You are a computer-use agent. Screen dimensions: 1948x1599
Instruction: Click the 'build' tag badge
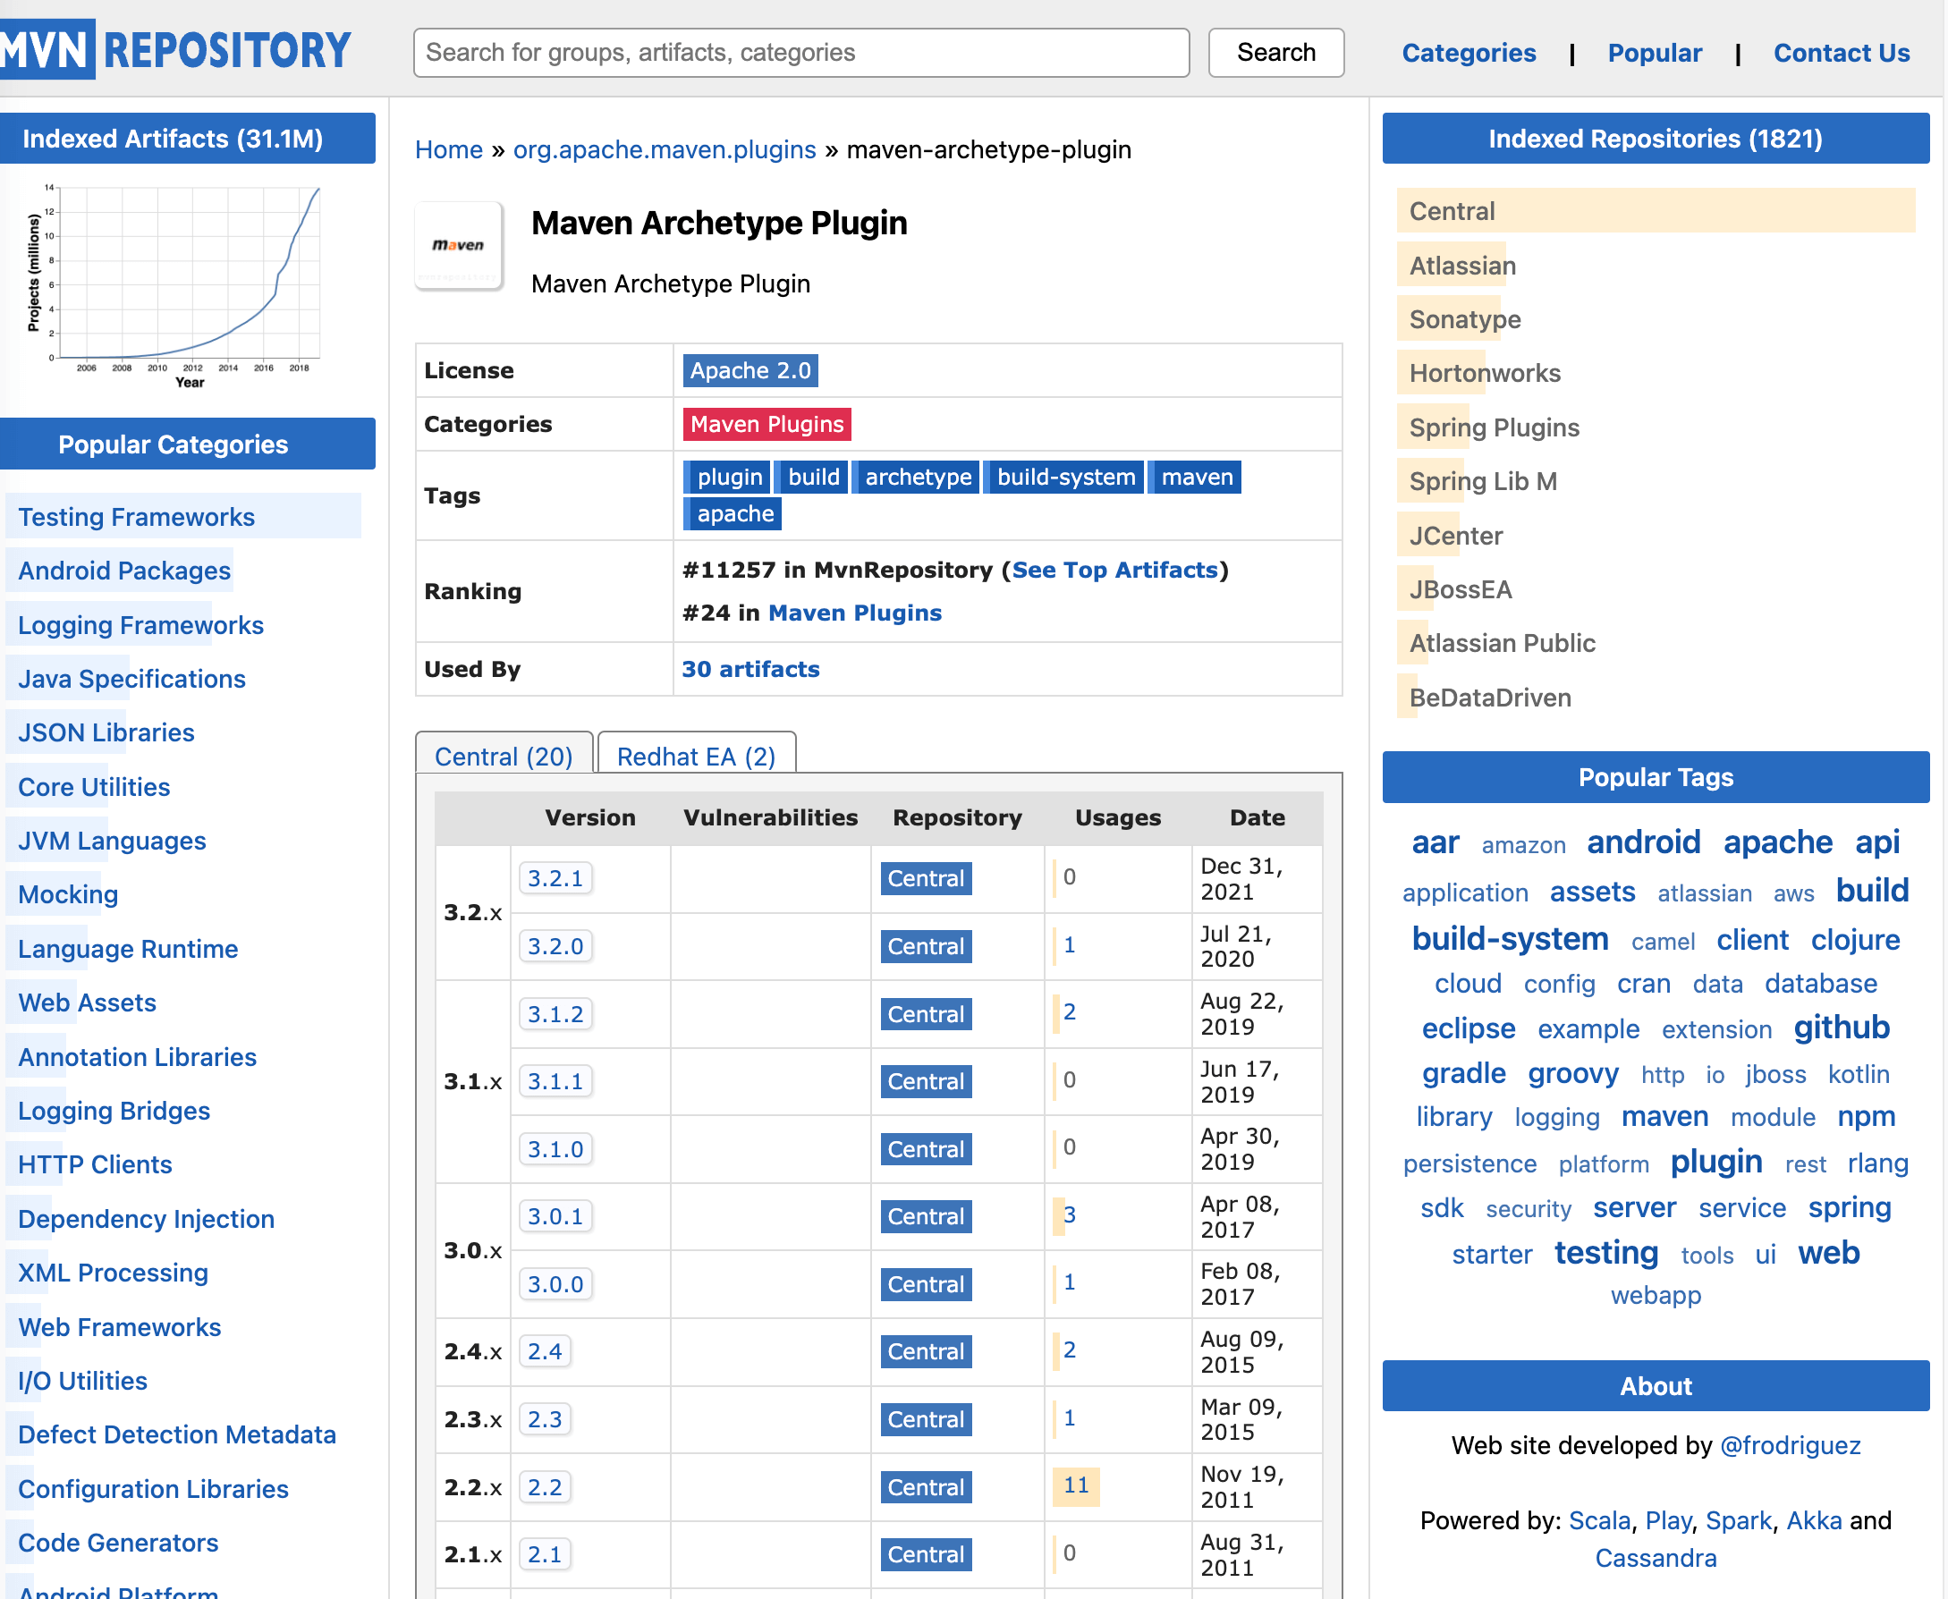816,478
